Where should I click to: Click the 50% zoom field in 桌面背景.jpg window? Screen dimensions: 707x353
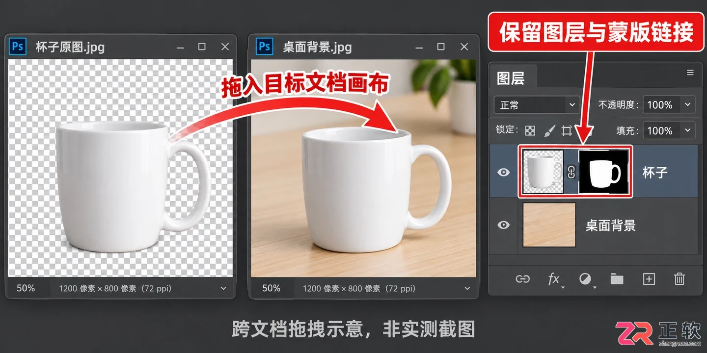click(x=272, y=288)
